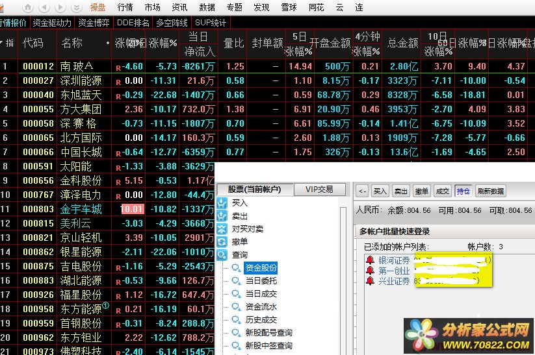
Task: Click the 成交 button in trade toolbar
Action: click(x=443, y=191)
